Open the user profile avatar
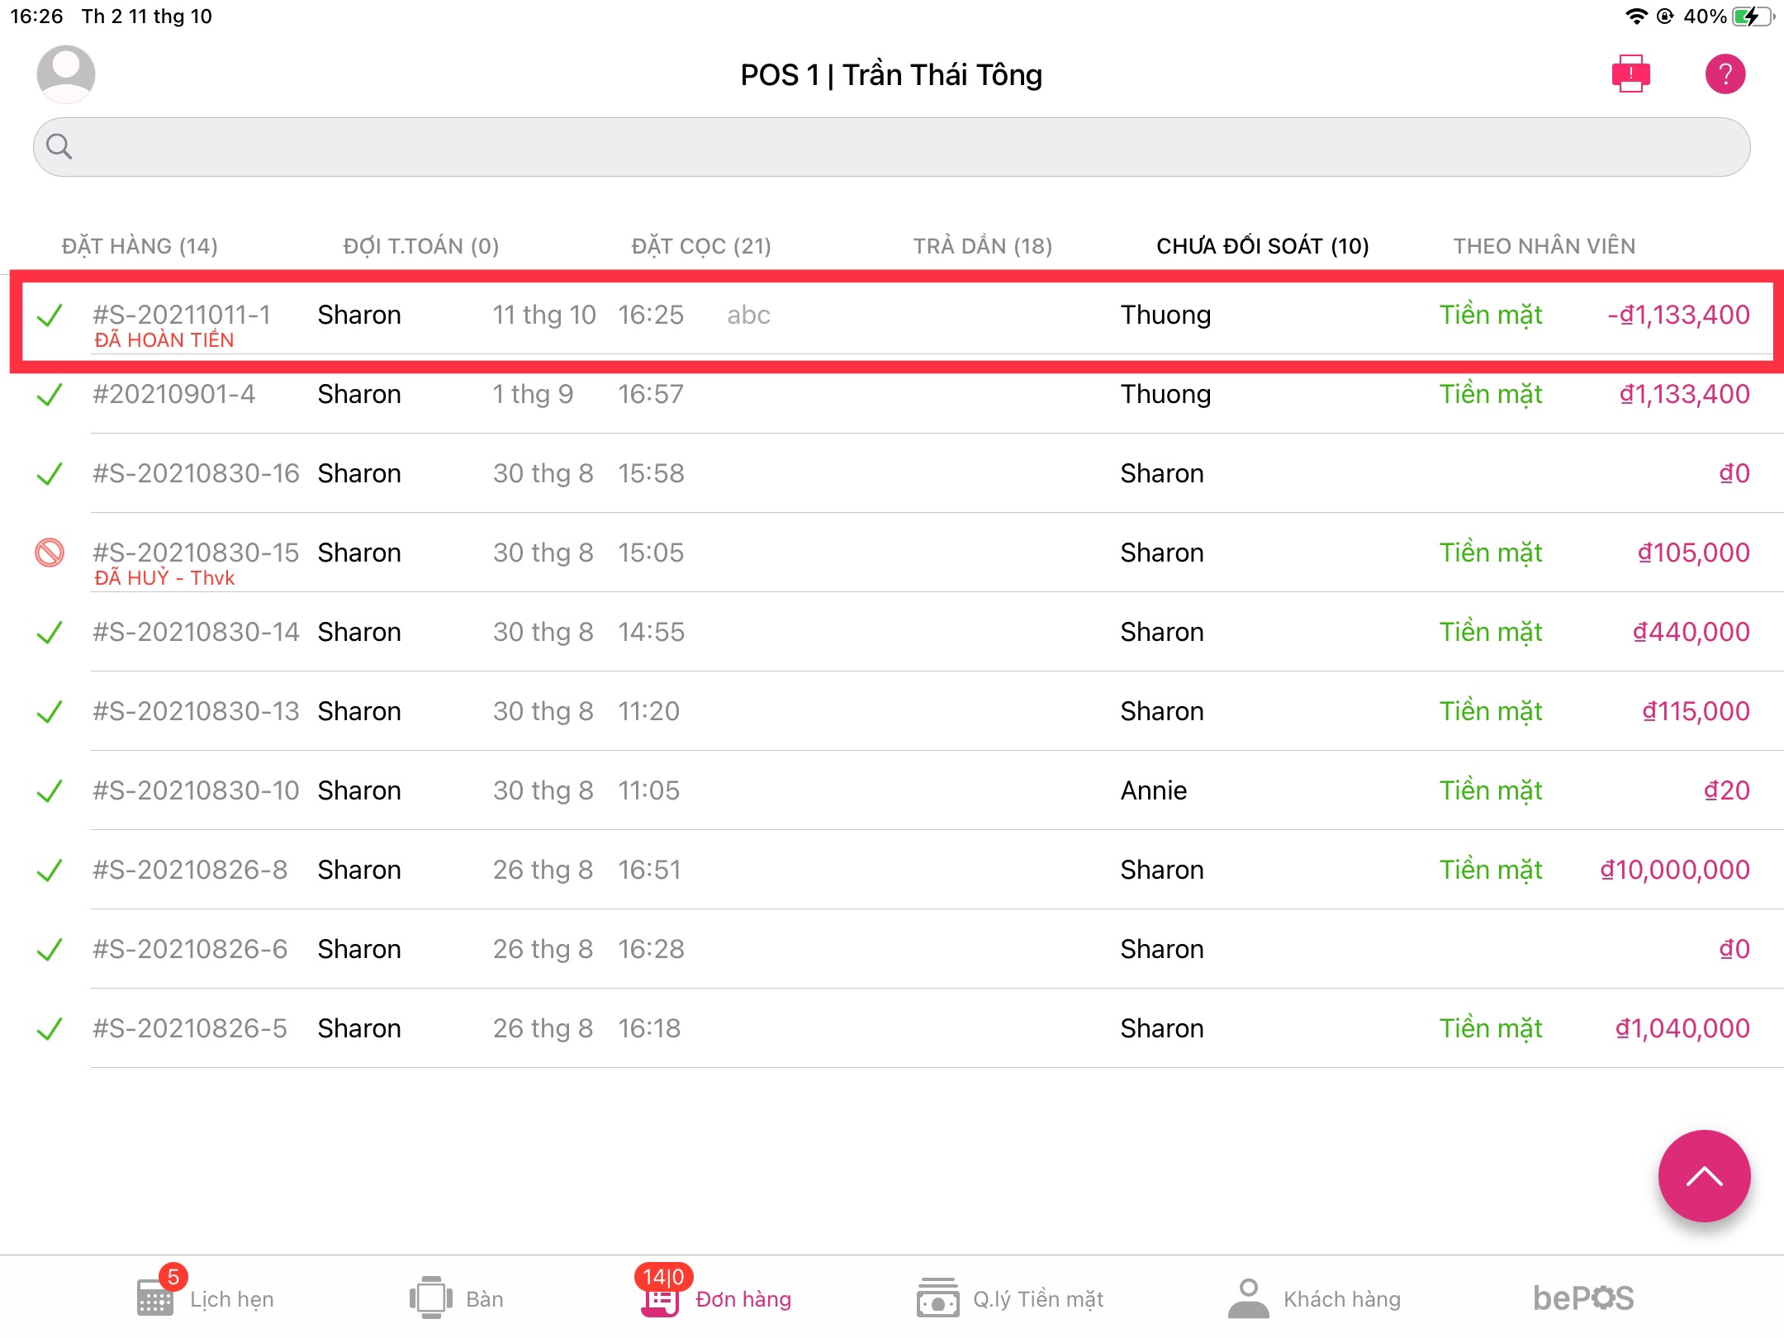This screenshot has height=1338, width=1784. (x=66, y=74)
